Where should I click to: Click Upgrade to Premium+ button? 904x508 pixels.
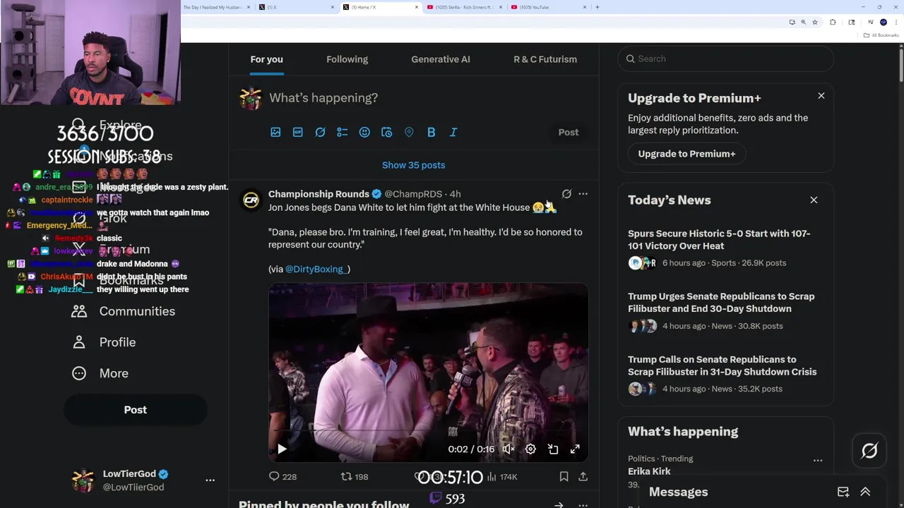point(686,153)
